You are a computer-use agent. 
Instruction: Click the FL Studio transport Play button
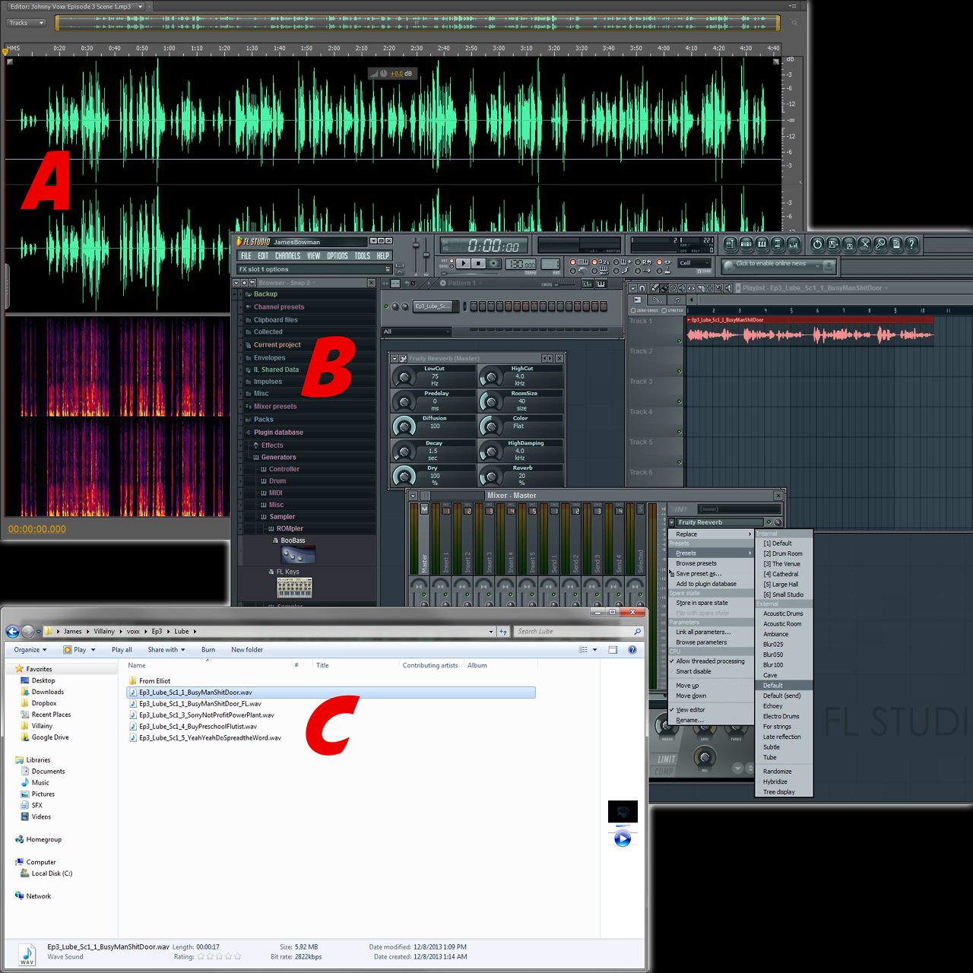click(463, 264)
